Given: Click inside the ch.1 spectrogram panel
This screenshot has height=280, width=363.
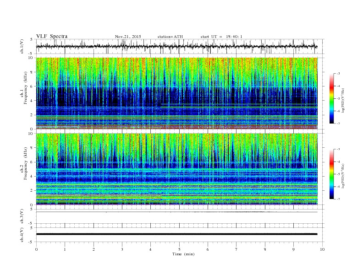Looking at the screenshot, I should [177, 93].
